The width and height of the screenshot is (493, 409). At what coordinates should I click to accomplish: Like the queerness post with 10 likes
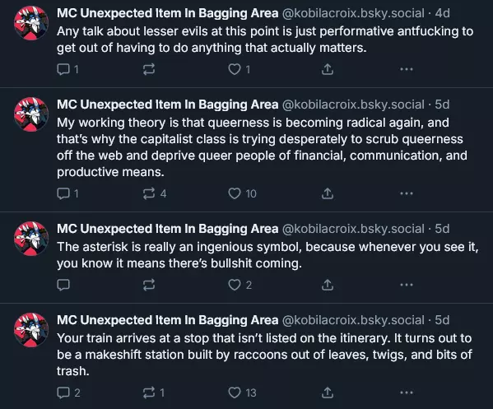pyautogui.click(x=242, y=193)
